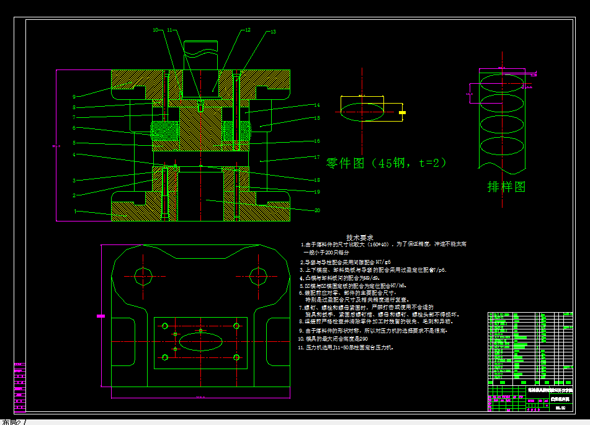Select part callout number 8

[74, 108]
